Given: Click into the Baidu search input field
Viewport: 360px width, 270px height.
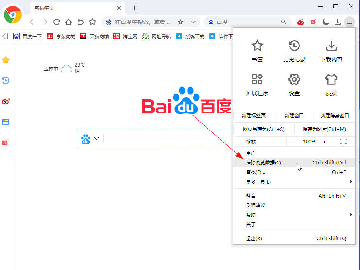Looking at the screenshot, I should tap(167, 139).
